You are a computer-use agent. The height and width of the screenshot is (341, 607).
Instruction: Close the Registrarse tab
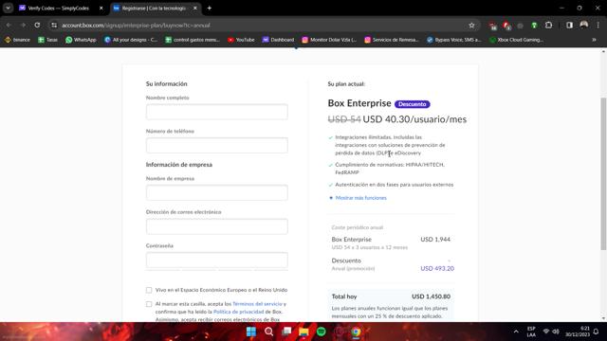[x=195, y=9]
